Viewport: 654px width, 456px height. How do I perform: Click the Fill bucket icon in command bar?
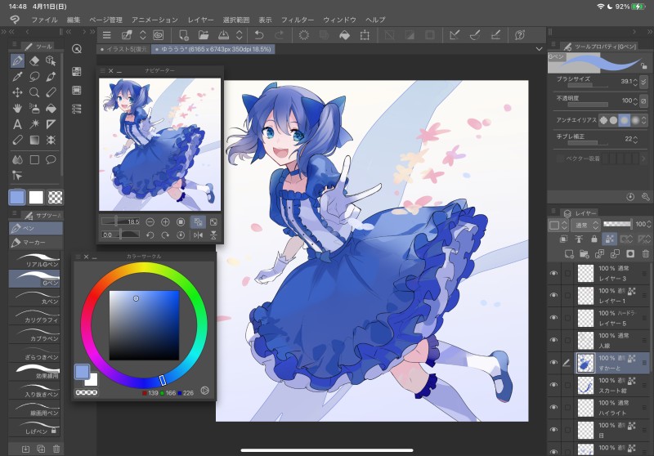344,35
